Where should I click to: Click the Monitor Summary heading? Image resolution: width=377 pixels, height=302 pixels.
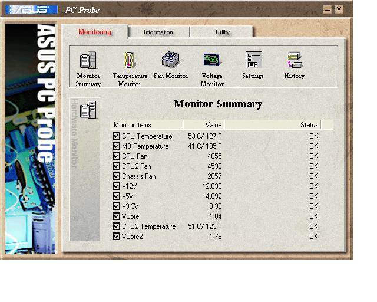click(x=218, y=104)
